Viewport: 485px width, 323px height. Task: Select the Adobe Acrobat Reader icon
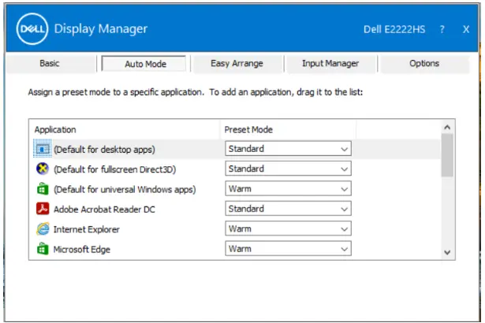pyautogui.click(x=43, y=209)
